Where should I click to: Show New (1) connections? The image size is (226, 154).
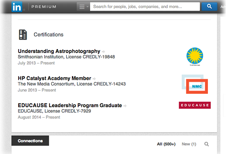pyautogui.click(x=189, y=144)
